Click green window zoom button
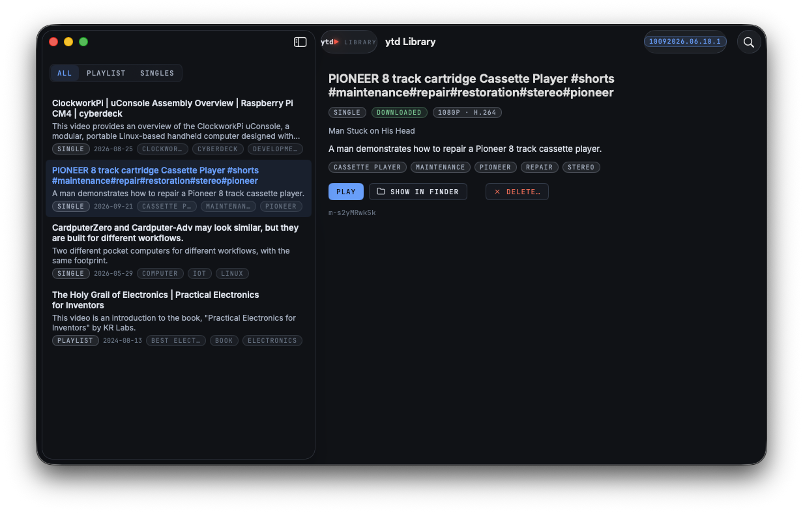Screen dimensions: 803x513 (83, 42)
